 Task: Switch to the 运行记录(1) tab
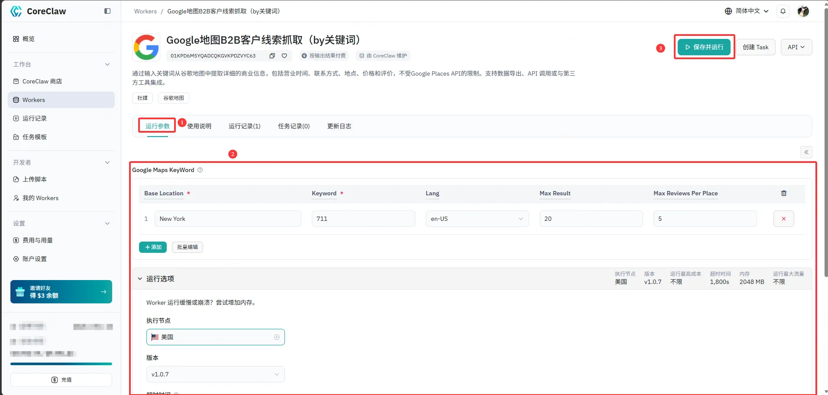tap(245, 126)
